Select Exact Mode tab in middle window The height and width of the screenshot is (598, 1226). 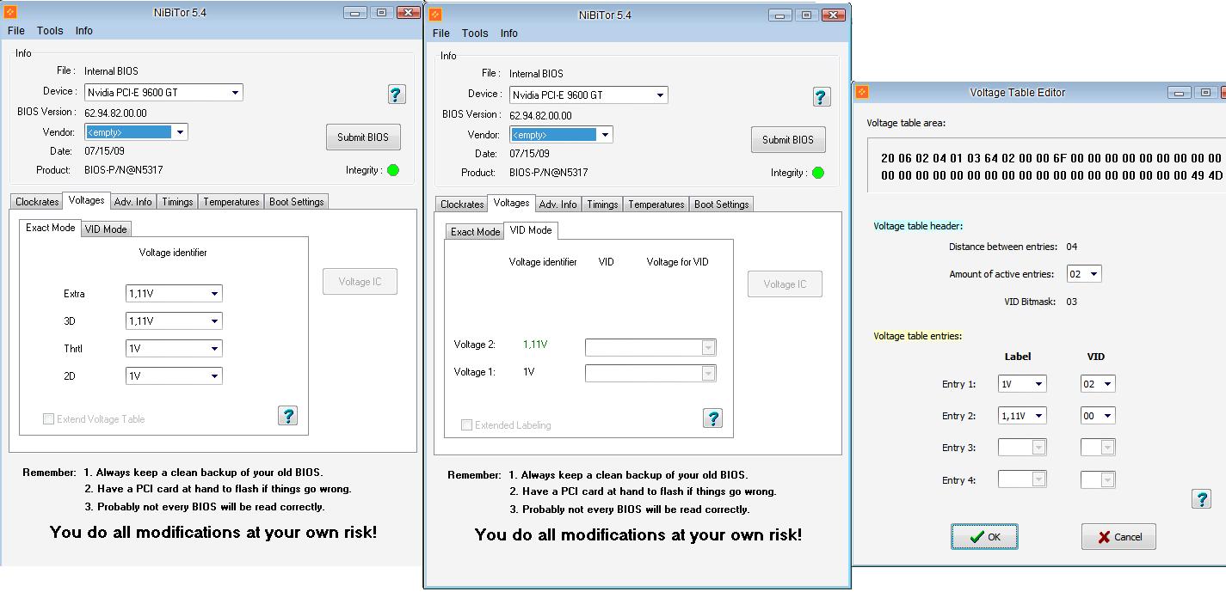475,232
